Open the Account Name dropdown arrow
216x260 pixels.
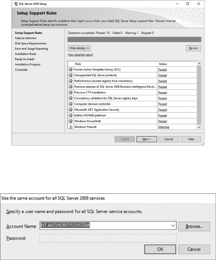click(173, 225)
